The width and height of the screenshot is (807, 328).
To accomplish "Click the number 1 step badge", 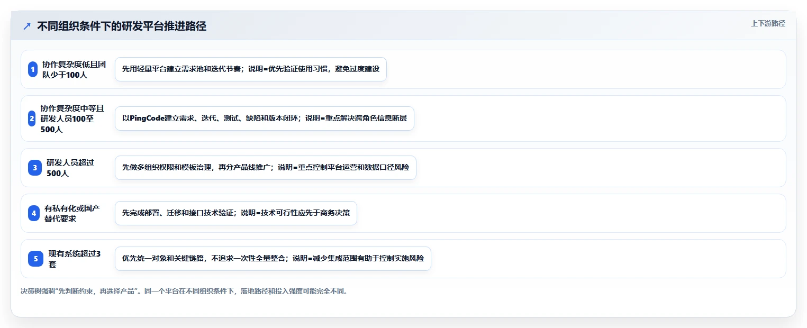I will tap(33, 69).
